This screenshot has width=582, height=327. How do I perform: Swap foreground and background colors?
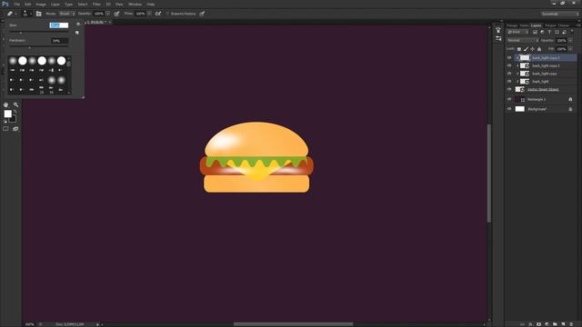point(15,111)
